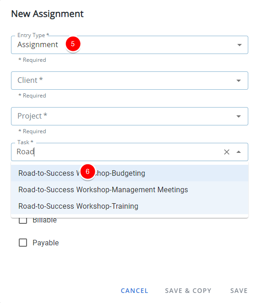This screenshot has height=303, width=273.
Task: Collapse the Task list using the up arrow
Action: (x=239, y=152)
